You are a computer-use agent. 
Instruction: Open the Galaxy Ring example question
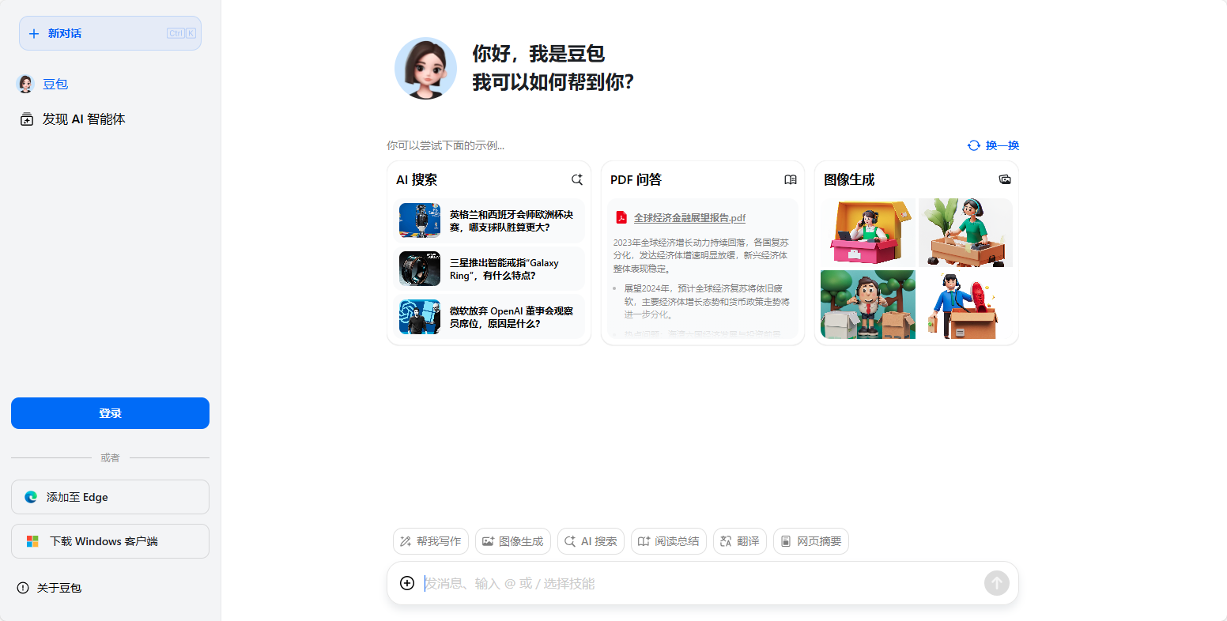(x=489, y=269)
